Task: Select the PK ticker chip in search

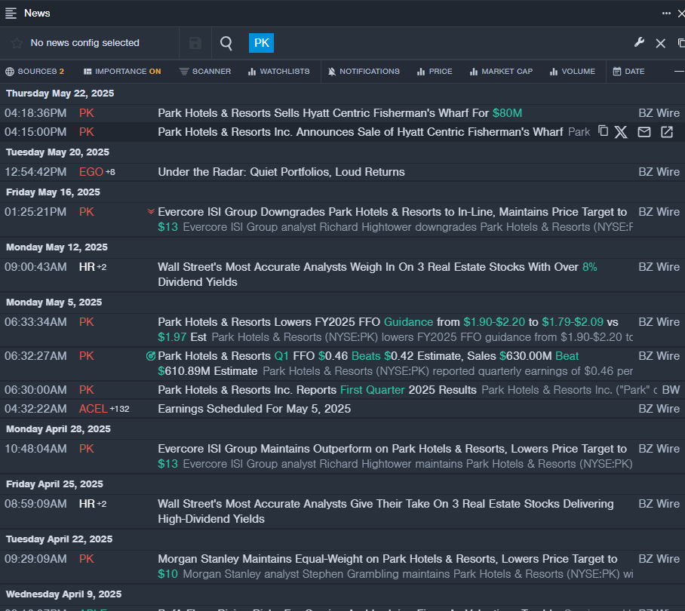Action: (261, 43)
